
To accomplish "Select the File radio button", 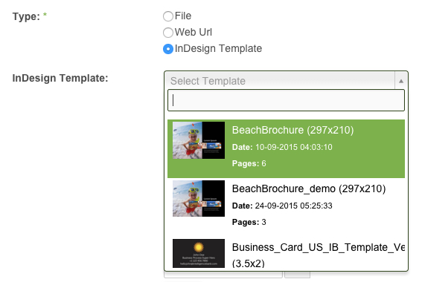I will click(168, 16).
